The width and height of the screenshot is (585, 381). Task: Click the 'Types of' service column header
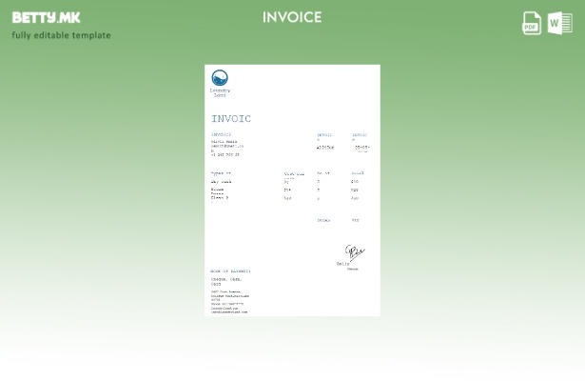click(221, 173)
